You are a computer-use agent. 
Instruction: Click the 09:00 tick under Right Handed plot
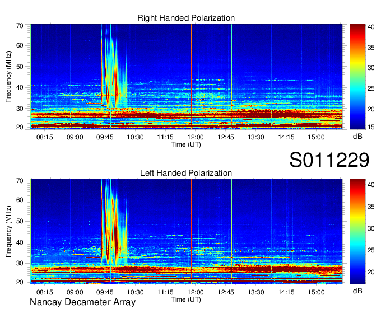(75, 137)
